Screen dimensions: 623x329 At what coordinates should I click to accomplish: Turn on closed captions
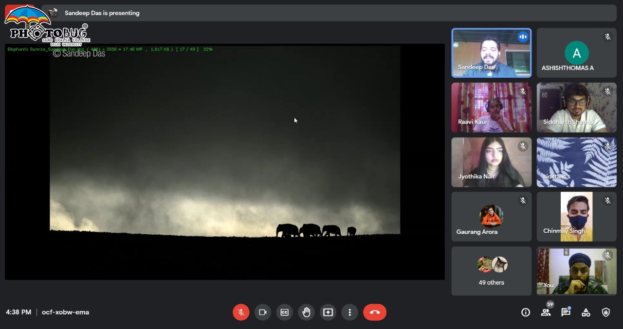284,312
